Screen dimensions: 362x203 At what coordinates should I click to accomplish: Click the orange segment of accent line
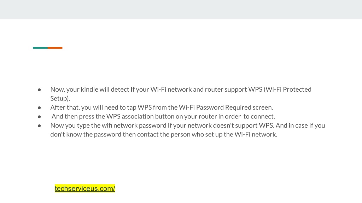(55, 48)
